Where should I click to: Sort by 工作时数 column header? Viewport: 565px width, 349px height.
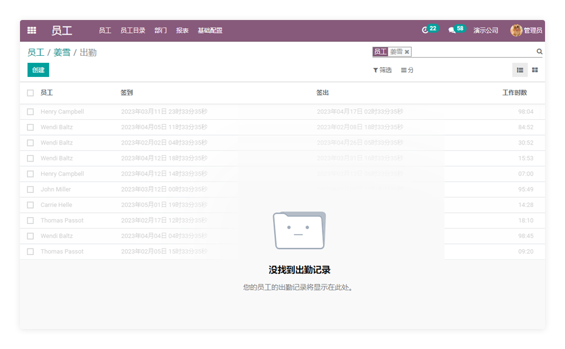[x=514, y=93]
